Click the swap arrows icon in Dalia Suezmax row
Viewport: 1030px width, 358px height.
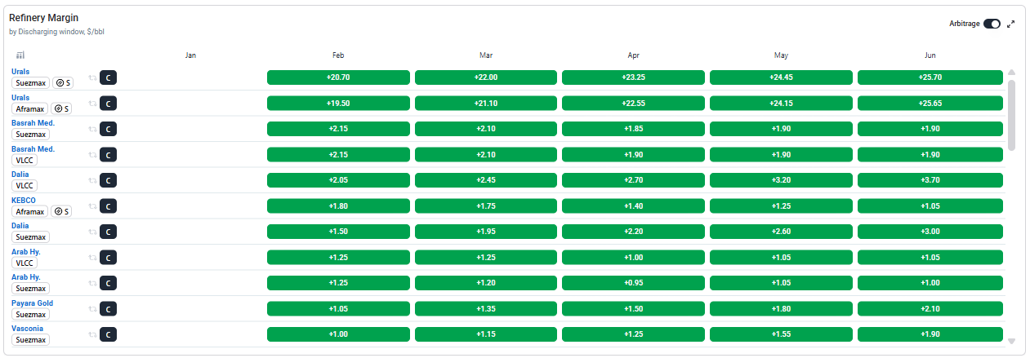coord(92,232)
